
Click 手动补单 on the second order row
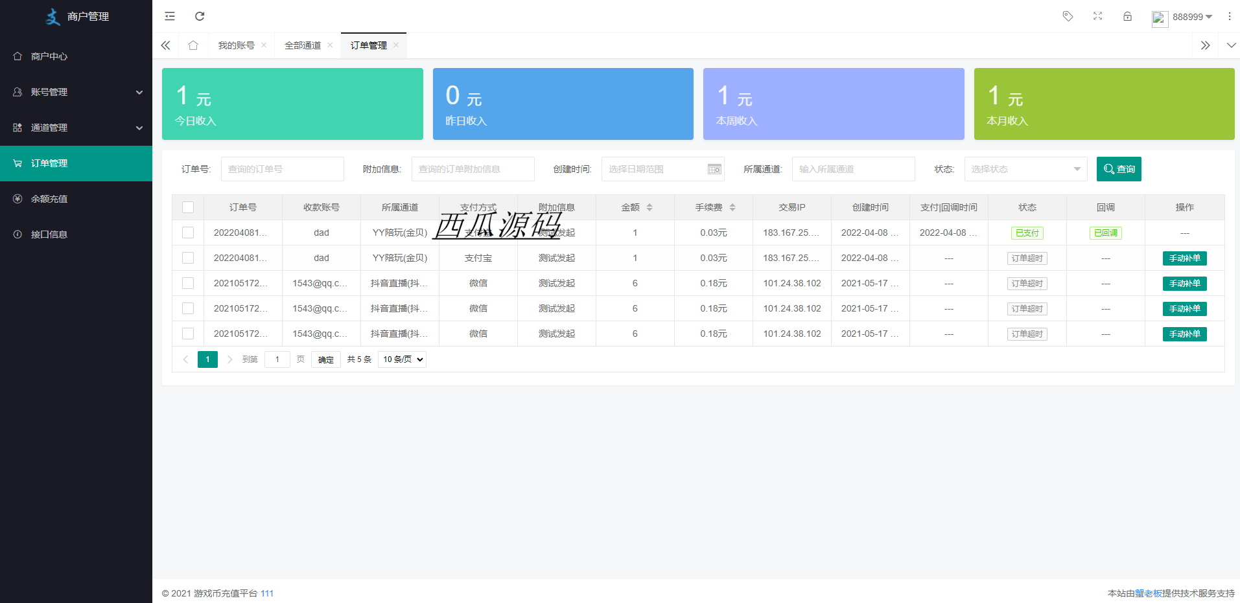pos(1184,258)
